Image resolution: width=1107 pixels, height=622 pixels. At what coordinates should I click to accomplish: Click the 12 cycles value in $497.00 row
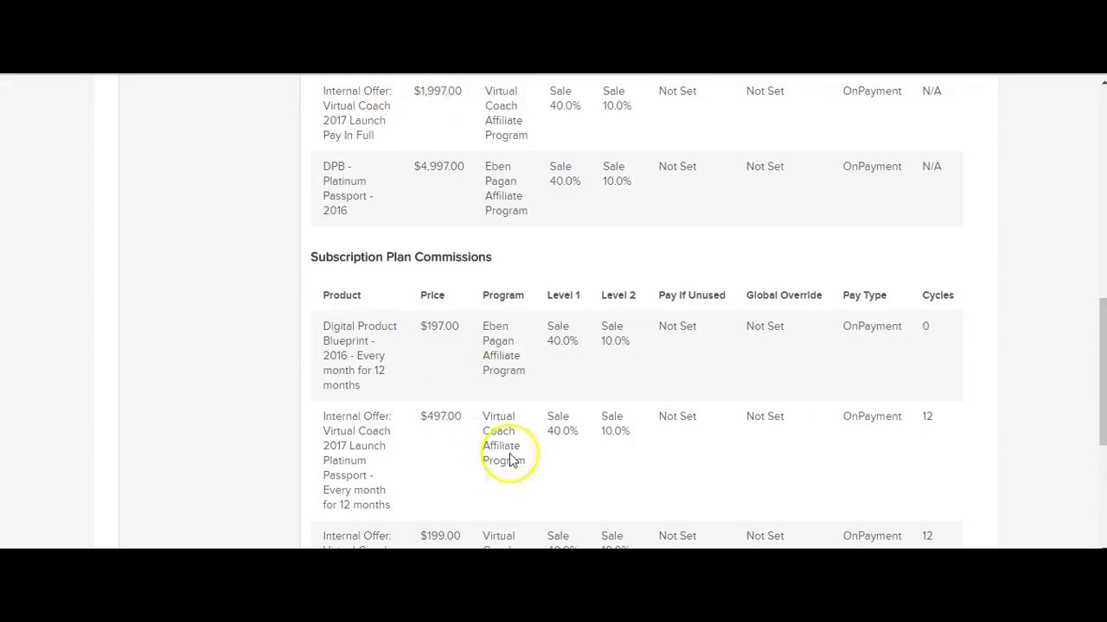[927, 416]
